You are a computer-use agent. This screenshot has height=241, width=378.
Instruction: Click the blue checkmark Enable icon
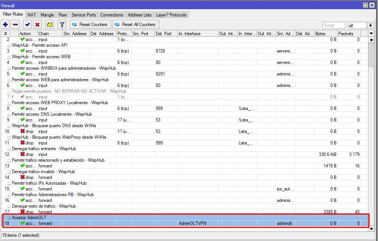coord(27,25)
